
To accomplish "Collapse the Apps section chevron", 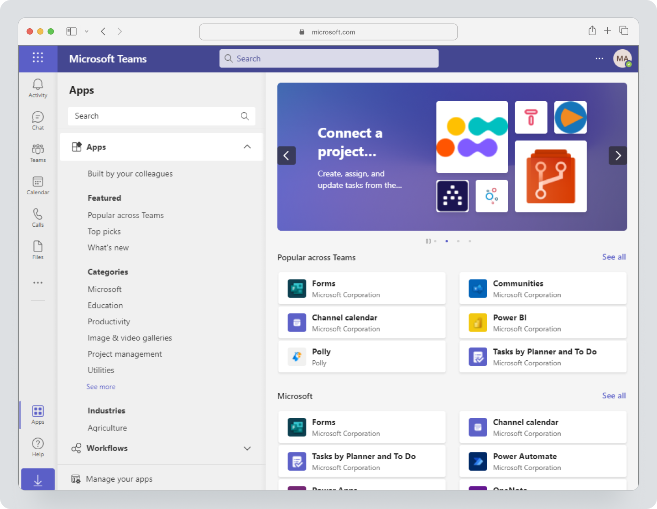I will [x=247, y=146].
